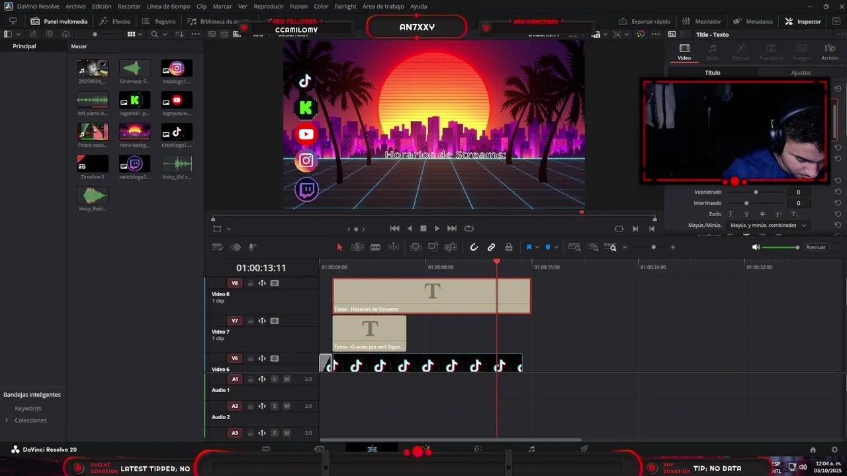Viewport: 847px width, 476px height.
Task: Activate the Trim edit mode tool
Action: (x=357, y=247)
